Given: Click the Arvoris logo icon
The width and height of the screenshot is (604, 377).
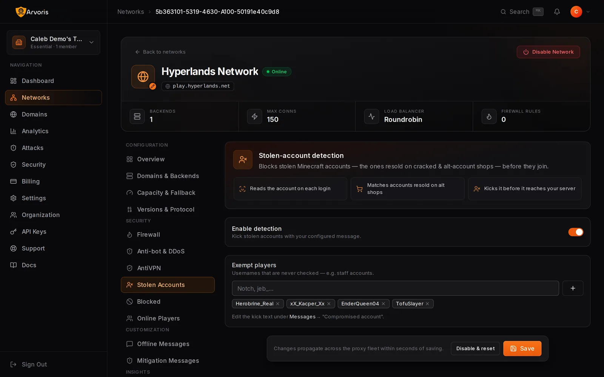Looking at the screenshot, I should tap(20, 12).
